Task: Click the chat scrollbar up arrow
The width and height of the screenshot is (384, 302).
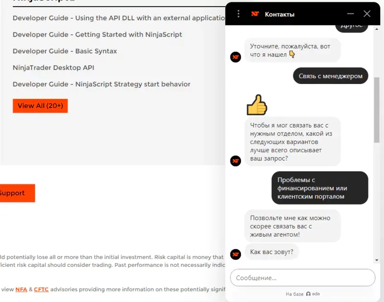Action: pyautogui.click(x=377, y=29)
